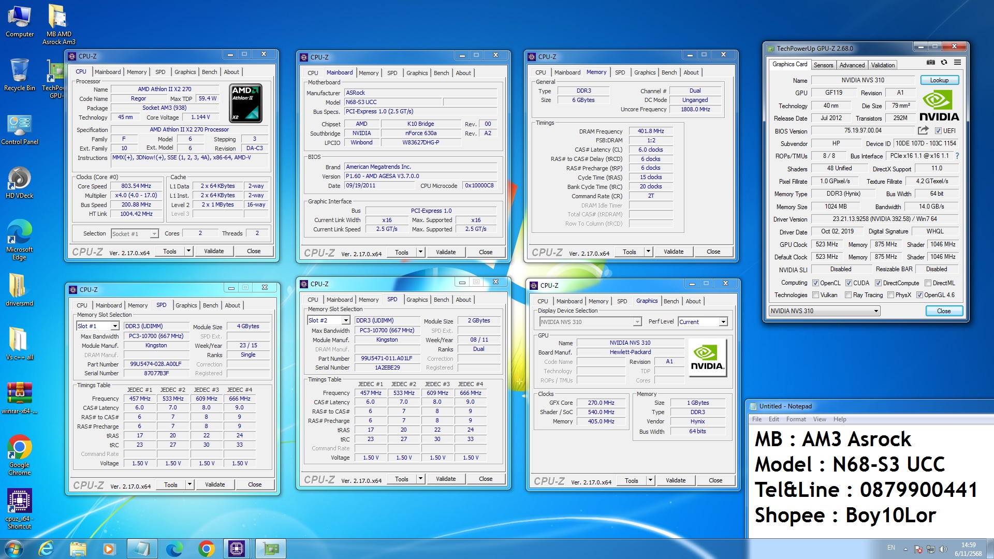Toggle the Vulkan checkbox in GPU-Z
Screen dimensions: 994x559
(816, 295)
